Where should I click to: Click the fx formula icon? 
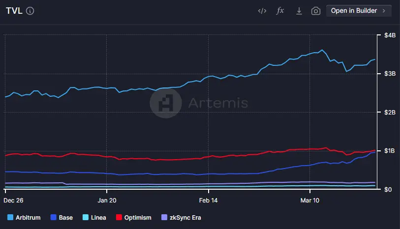coord(280,11)
